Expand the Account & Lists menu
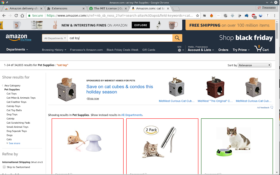 click(201, 50)
